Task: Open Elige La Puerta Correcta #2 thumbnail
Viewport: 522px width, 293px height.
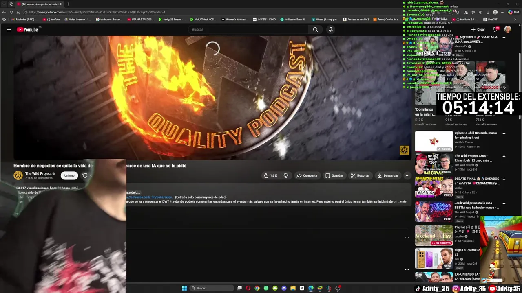Action: (x=434, y=258)
